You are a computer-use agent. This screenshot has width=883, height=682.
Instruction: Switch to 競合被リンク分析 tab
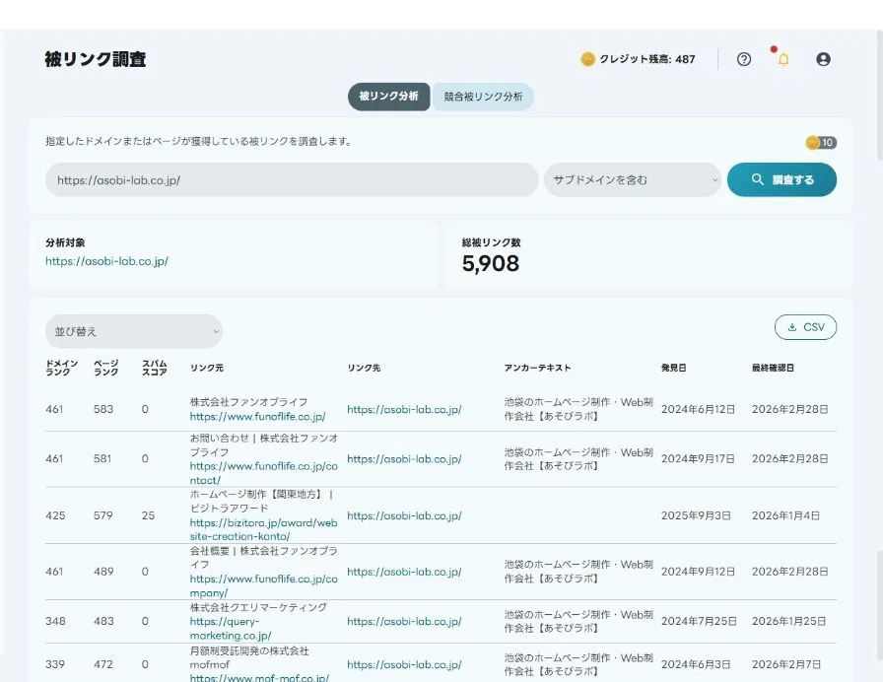click(483, 97)
